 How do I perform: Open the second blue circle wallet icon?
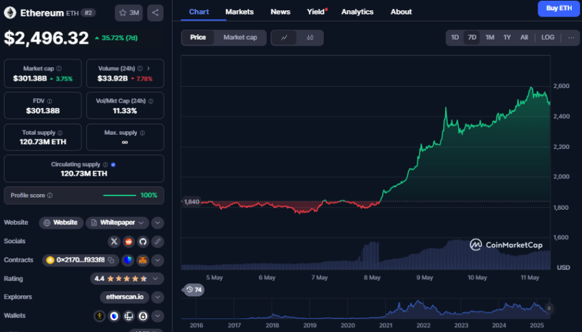pyautogui.click(x=114, y=316)
